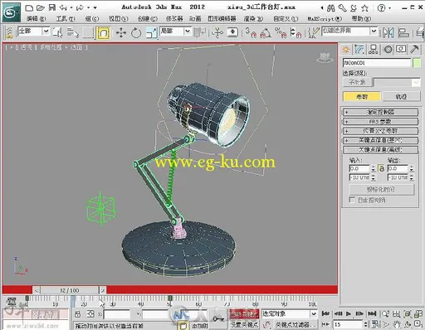Click the Normalize Time button
The height and width of the screenshot is (330, 425).
pyautogui.click(x=382, y=190)
